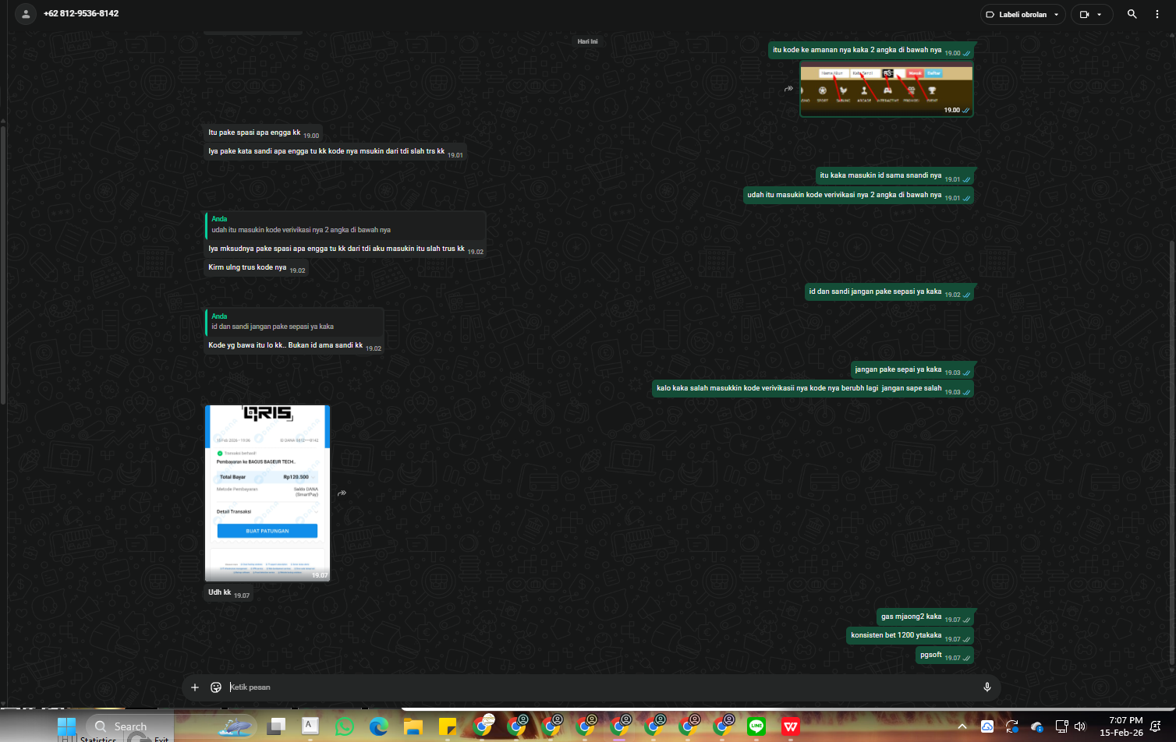
Task: Open the emoji and sticker picker
Action: tap(216, 687)
